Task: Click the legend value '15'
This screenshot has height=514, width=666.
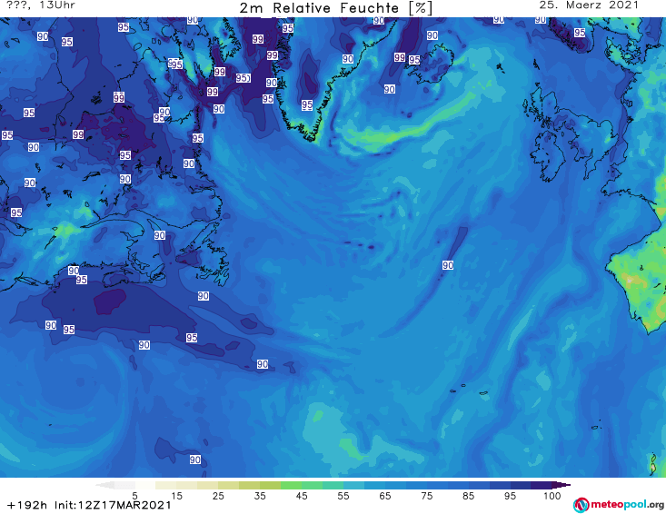Action: point(176,496)
